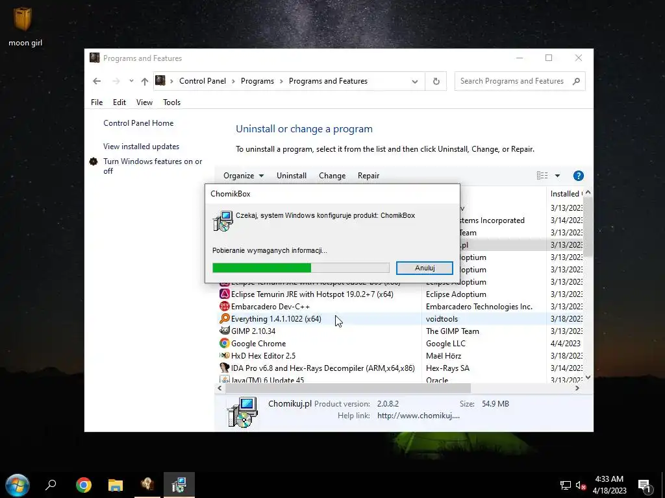Click the Eclipse Temurin JRE 19.0.2+7 icon
The image size is (665, 498).
point(224,294)
